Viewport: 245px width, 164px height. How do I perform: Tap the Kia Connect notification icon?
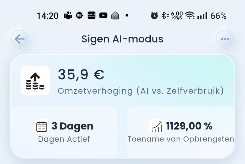91,16
